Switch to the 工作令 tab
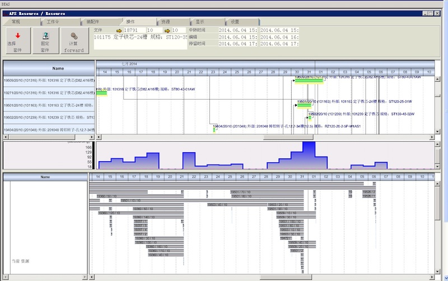Screen dimensions: 448x281 (52, 21)
